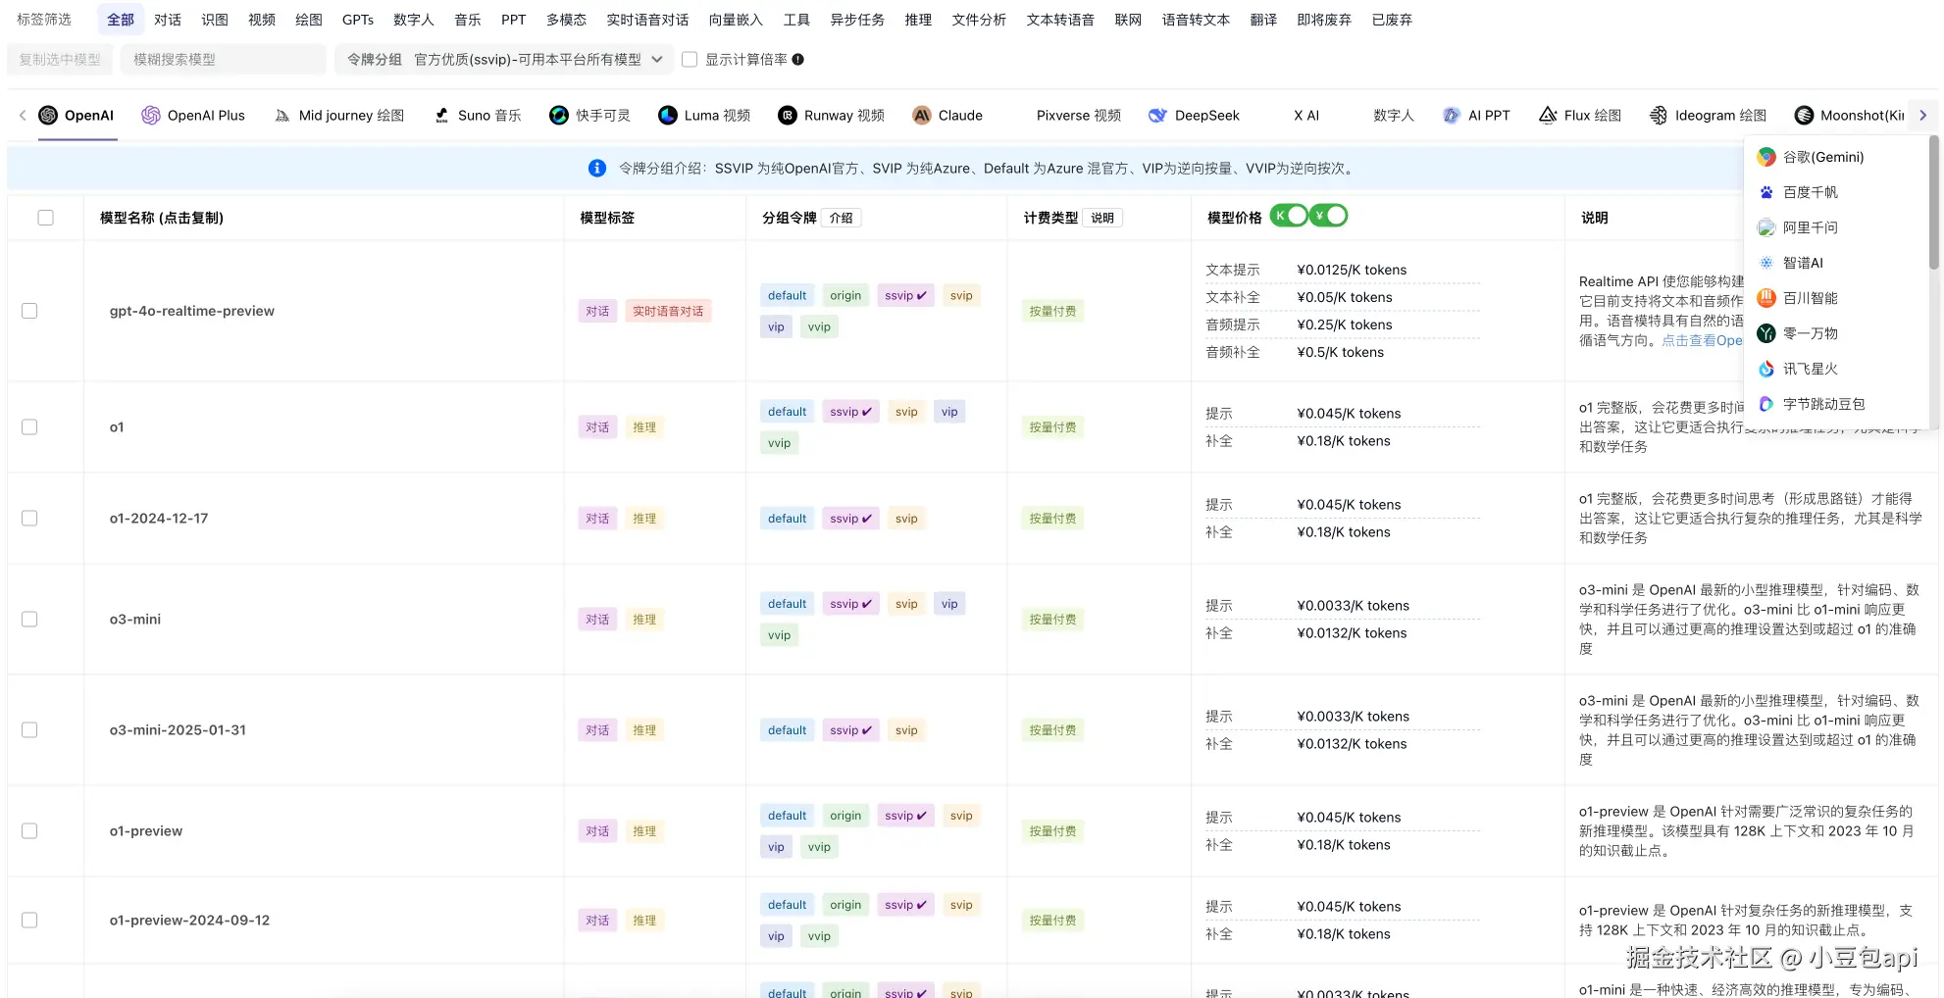Click the 说明 button next to 计费类型
The height and width of the screenshot is (998, 1944).
[1102, 218]
